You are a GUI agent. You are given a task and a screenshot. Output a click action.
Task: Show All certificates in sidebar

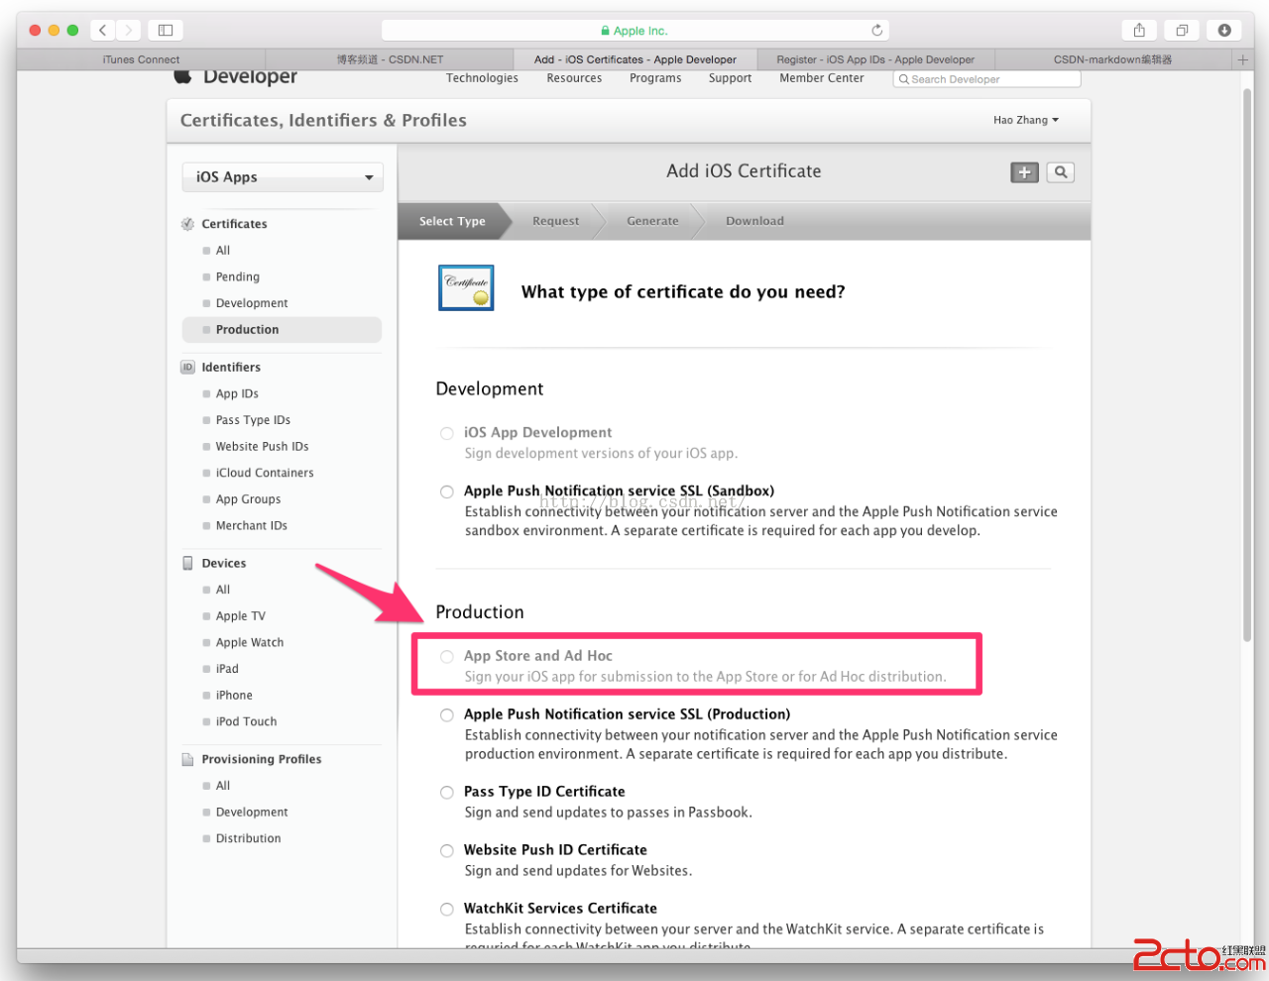coord(223,251)
